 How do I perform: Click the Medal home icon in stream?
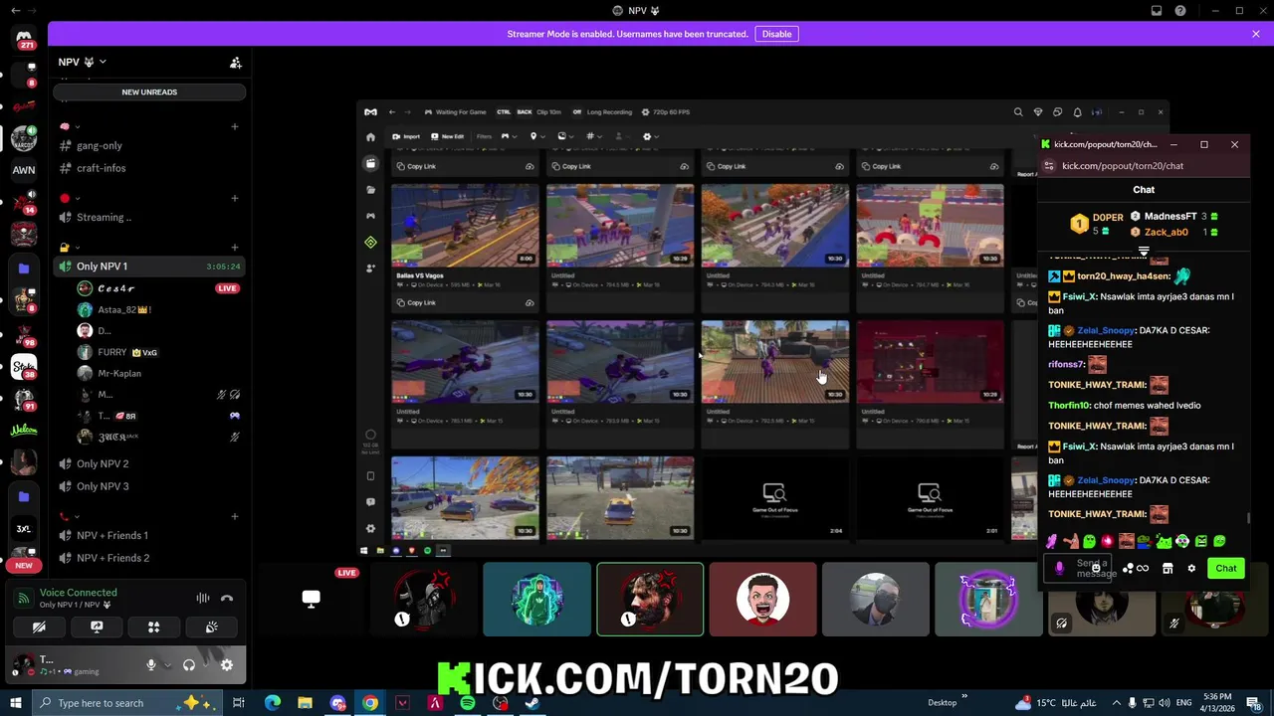[x=370, y=137]
